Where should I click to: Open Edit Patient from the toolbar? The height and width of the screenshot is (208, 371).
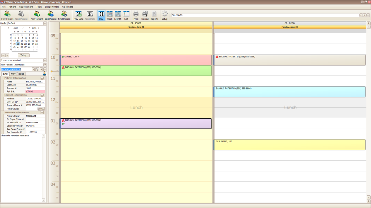pos(51,15)
